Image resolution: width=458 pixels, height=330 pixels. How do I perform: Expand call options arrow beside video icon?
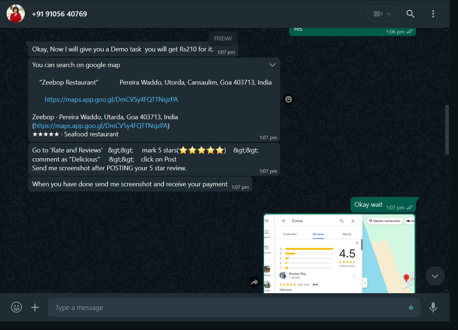tap(389, 14)
